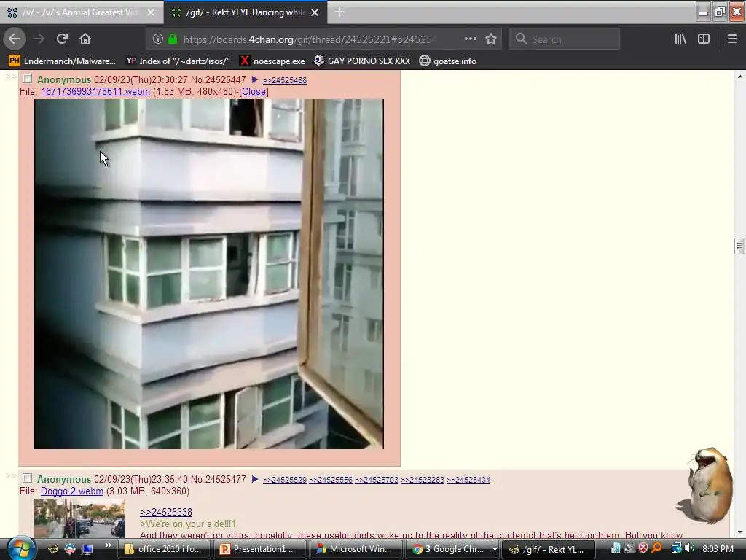Open the Firefox home page
The width and height of the screenshot is (746, 560).
(85, 39)
